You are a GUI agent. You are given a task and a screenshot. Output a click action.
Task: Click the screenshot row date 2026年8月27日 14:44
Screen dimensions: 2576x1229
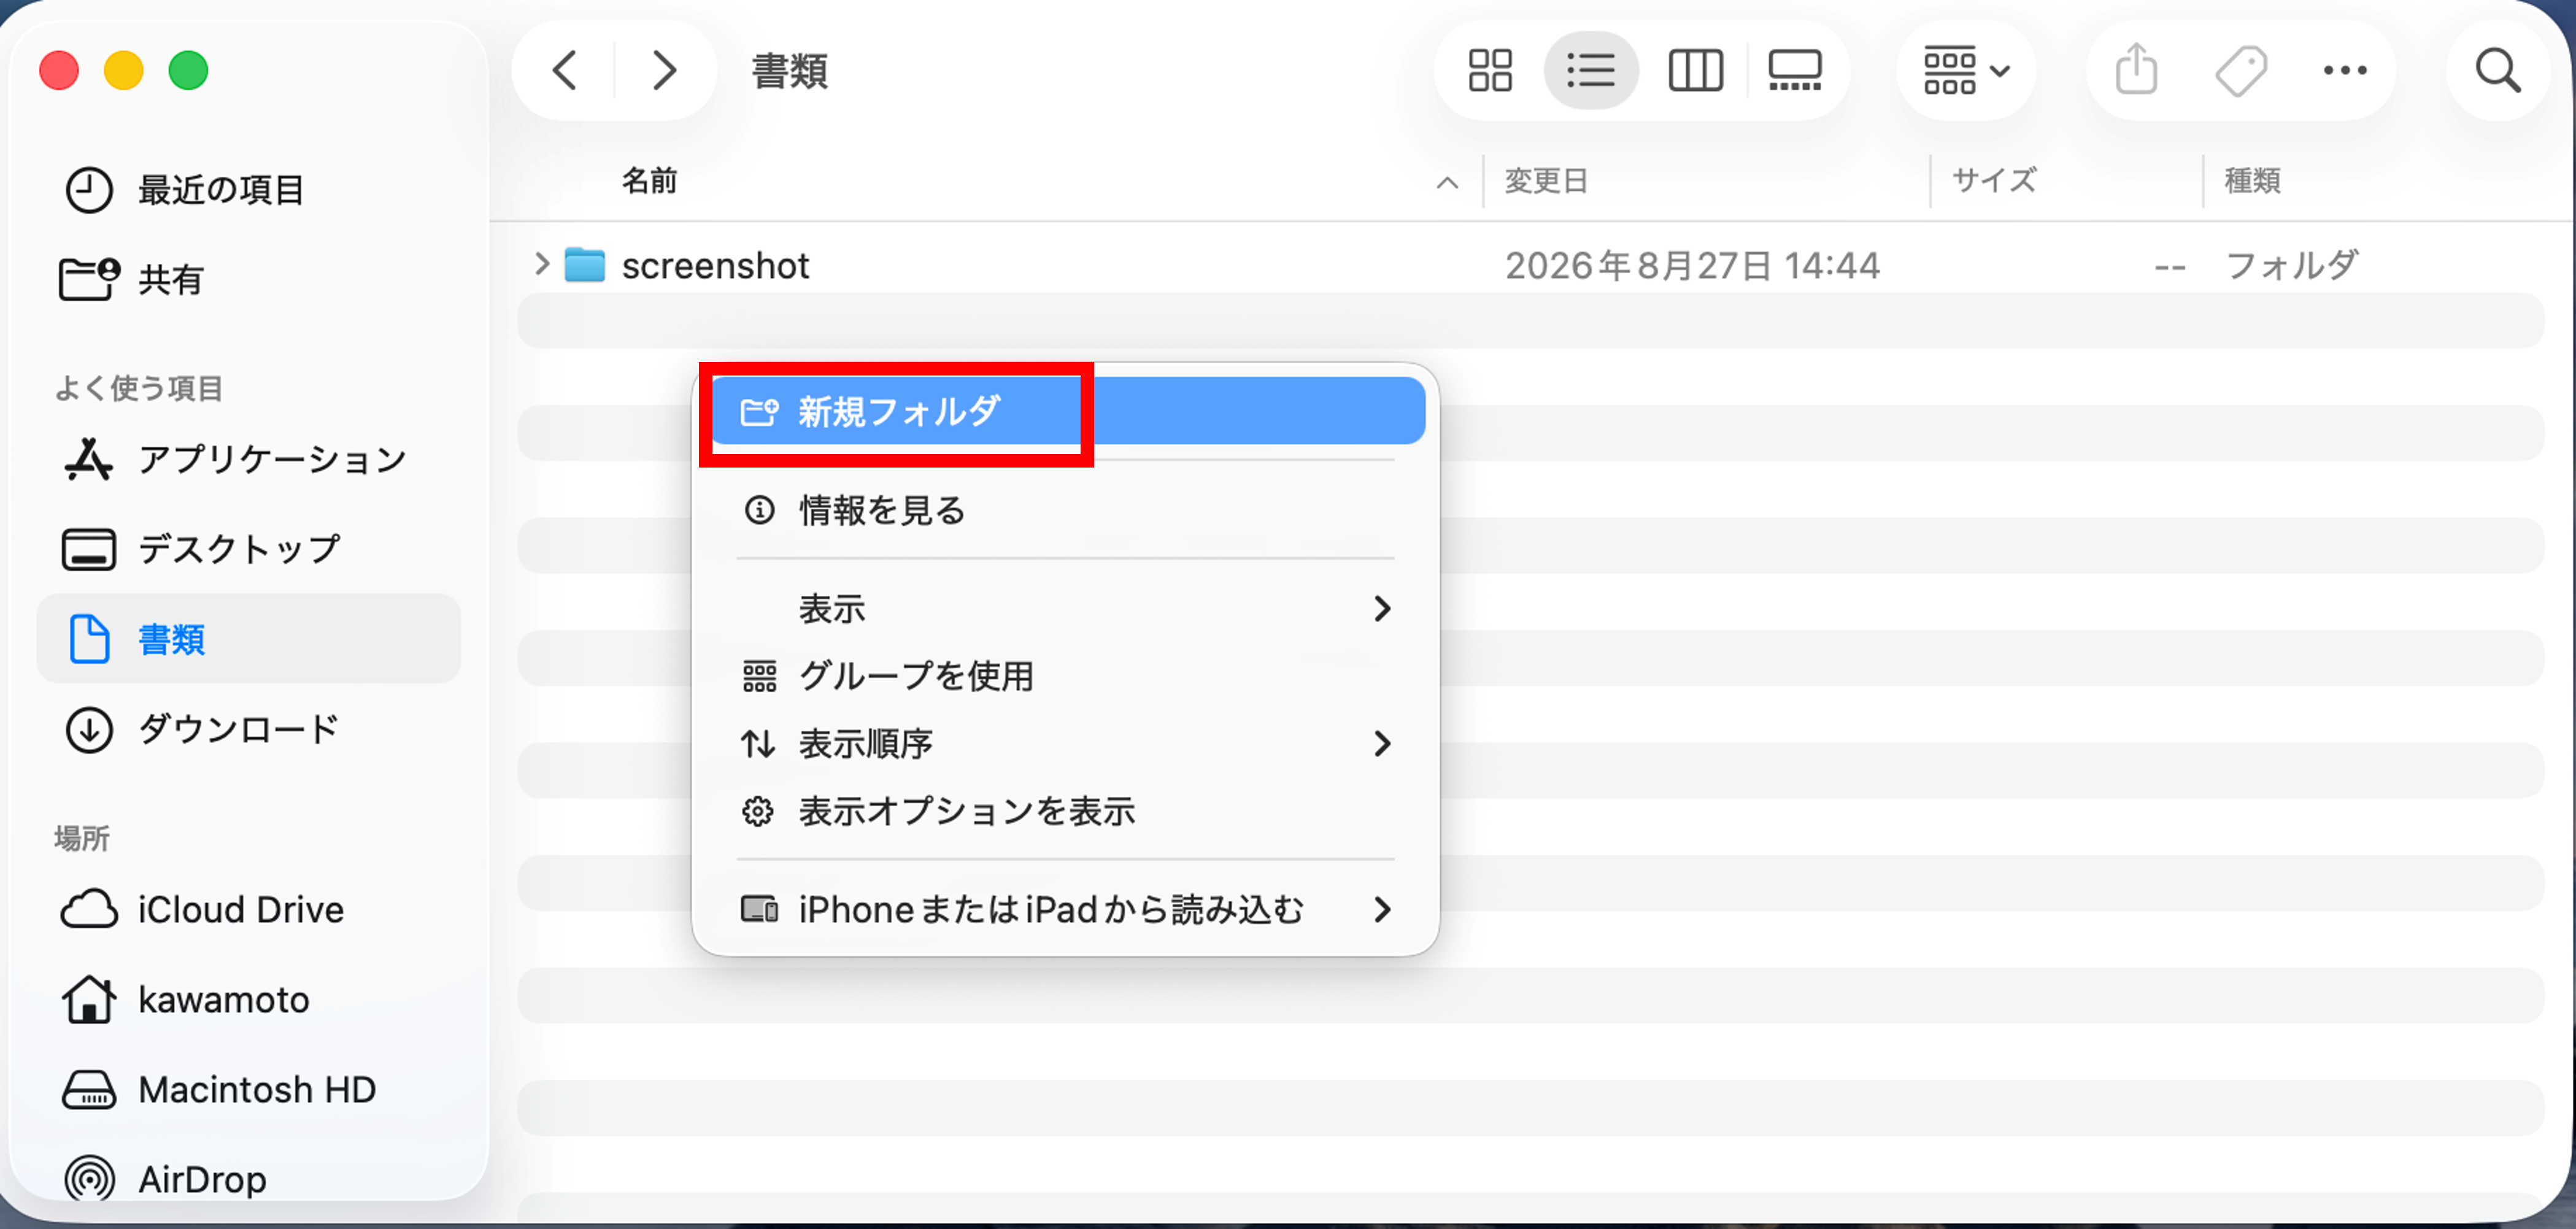pos(1692,266)
